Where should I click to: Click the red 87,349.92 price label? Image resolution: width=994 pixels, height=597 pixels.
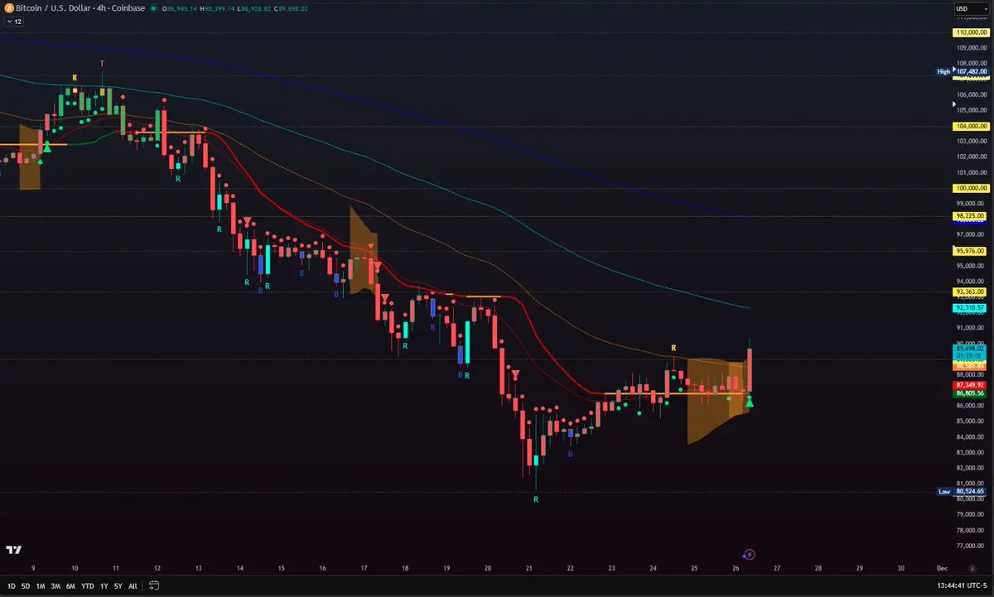click(x=968, y=385)
